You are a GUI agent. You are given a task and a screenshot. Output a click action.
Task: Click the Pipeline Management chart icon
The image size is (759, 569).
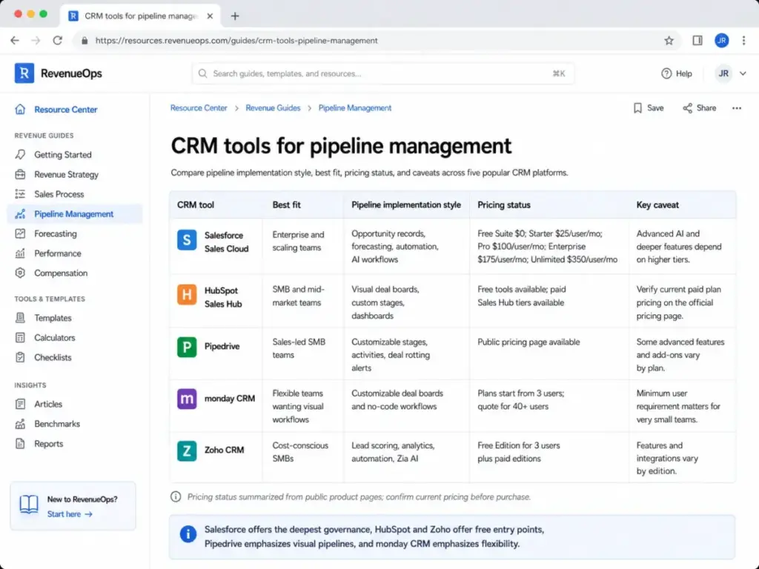(20, 214)
